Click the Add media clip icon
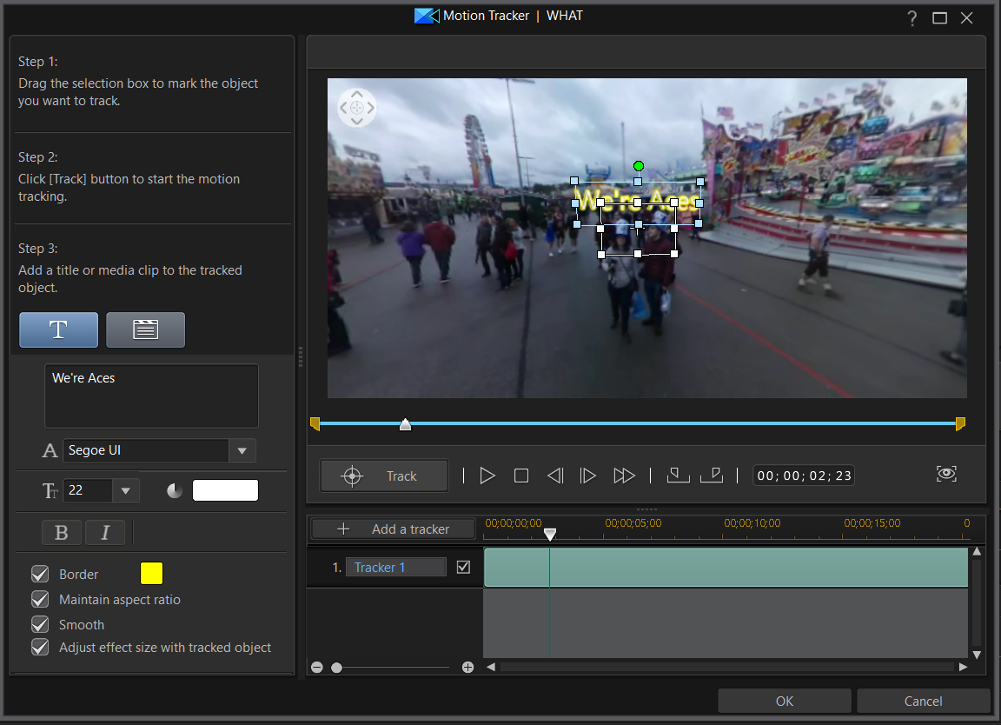Image resolution: width=1001 pixels, height=725 pixels. [145, 329]
